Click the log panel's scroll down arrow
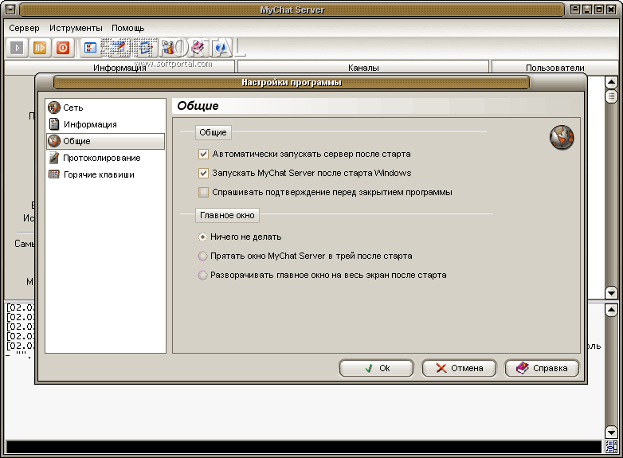This screenshot has width=623, height=458. tap(611, 432)
